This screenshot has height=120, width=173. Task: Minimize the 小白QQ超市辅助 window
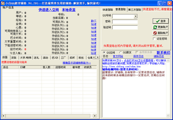[160, 3]
